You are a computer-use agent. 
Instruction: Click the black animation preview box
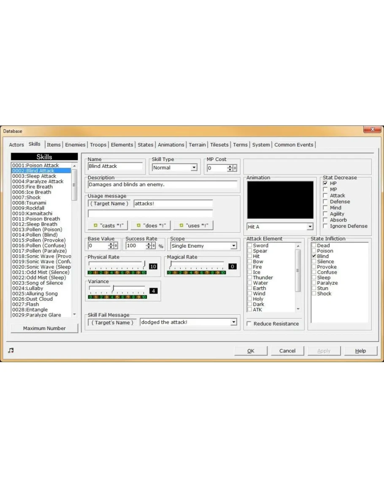point(280,200)
